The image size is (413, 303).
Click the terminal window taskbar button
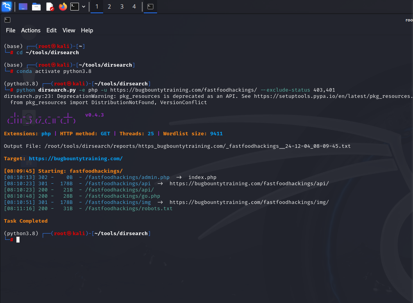150,7
